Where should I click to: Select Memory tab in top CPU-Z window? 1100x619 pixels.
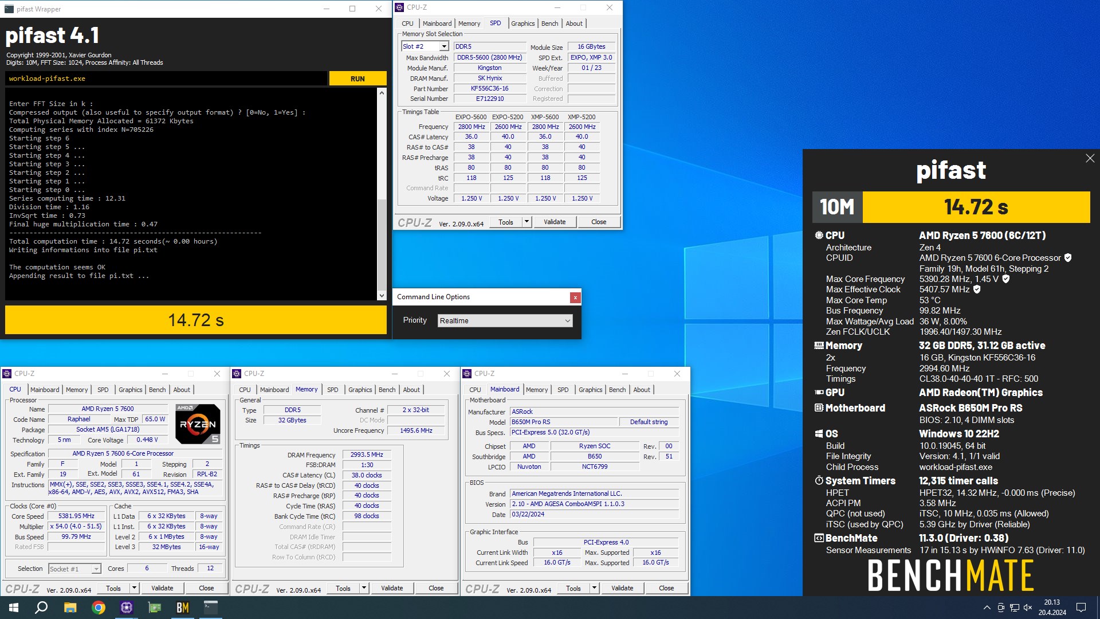pyautogui.click(x=469, y=23)
